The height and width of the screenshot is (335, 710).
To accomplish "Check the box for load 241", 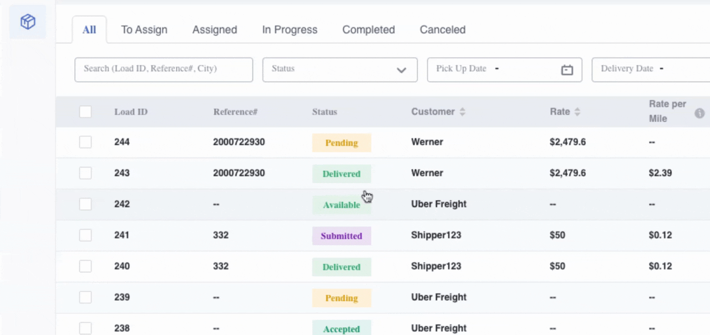I will [85, 236].
